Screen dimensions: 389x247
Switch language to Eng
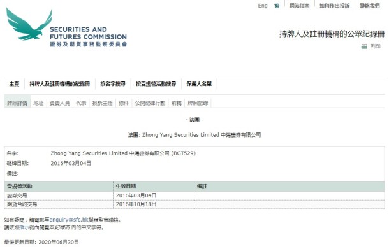[263, 6]
